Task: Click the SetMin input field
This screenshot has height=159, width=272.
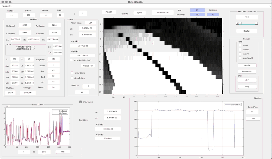Action: [11, 15]
